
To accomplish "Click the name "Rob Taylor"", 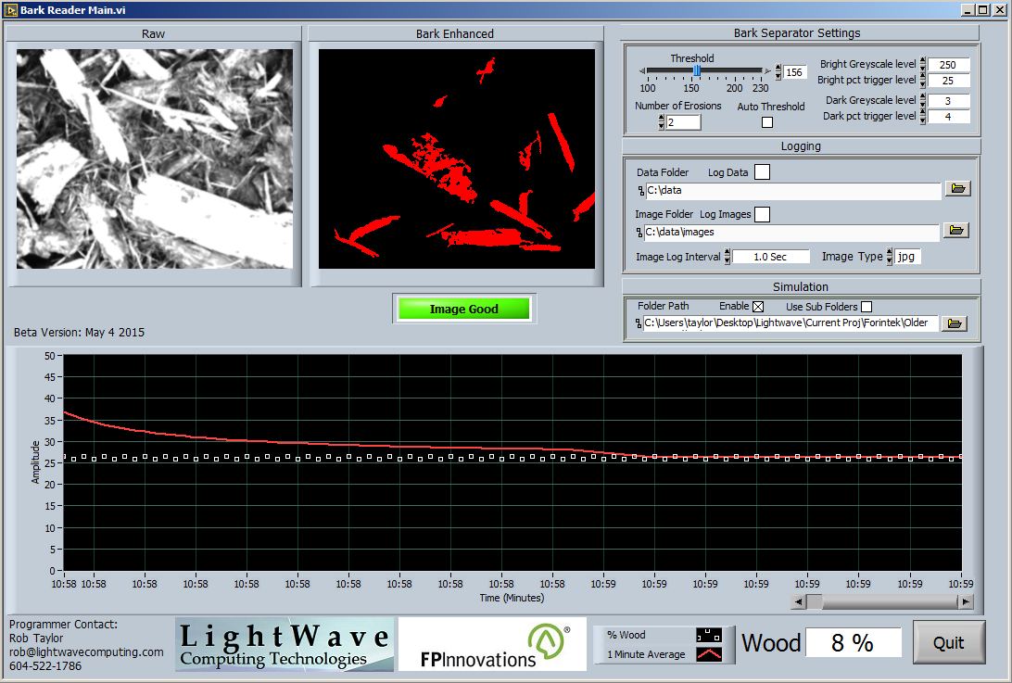I will click(36, 638).
